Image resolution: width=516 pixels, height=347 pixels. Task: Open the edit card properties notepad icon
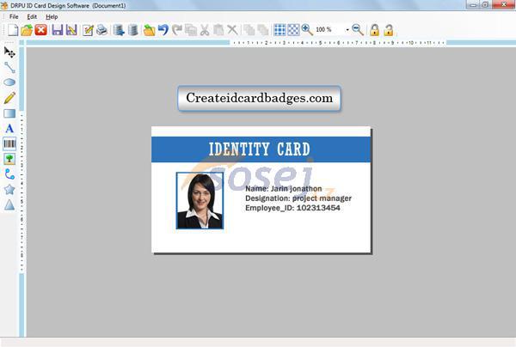pos(88,31)
